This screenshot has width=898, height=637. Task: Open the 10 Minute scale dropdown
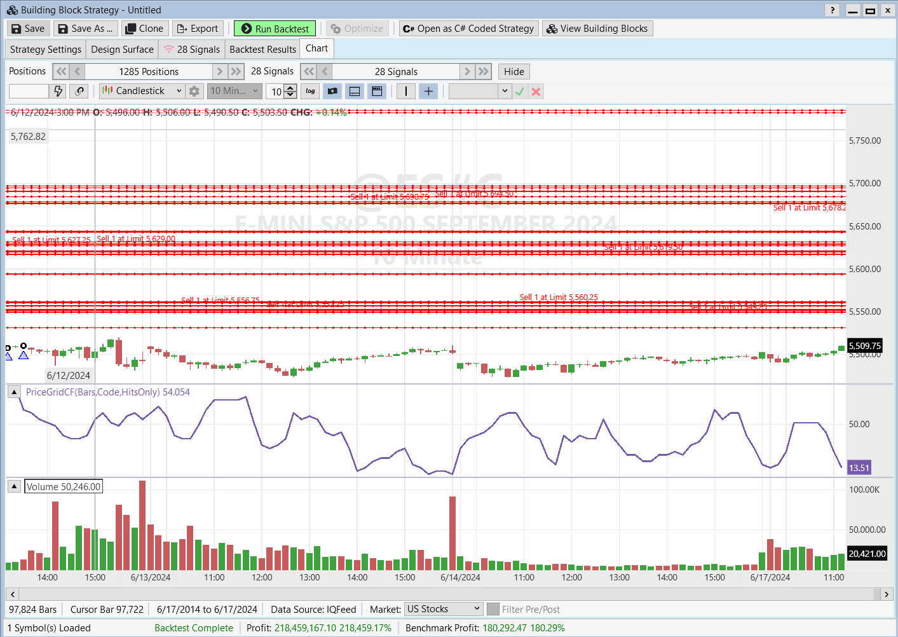click(x=235, y=91)
